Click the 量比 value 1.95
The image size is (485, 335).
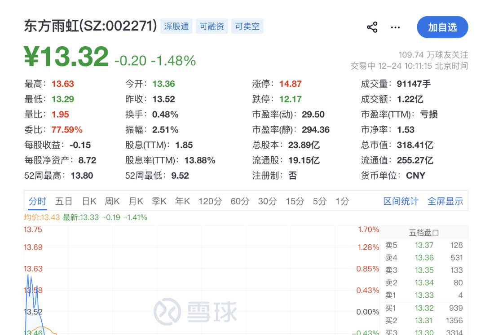[x=60, y=115]
